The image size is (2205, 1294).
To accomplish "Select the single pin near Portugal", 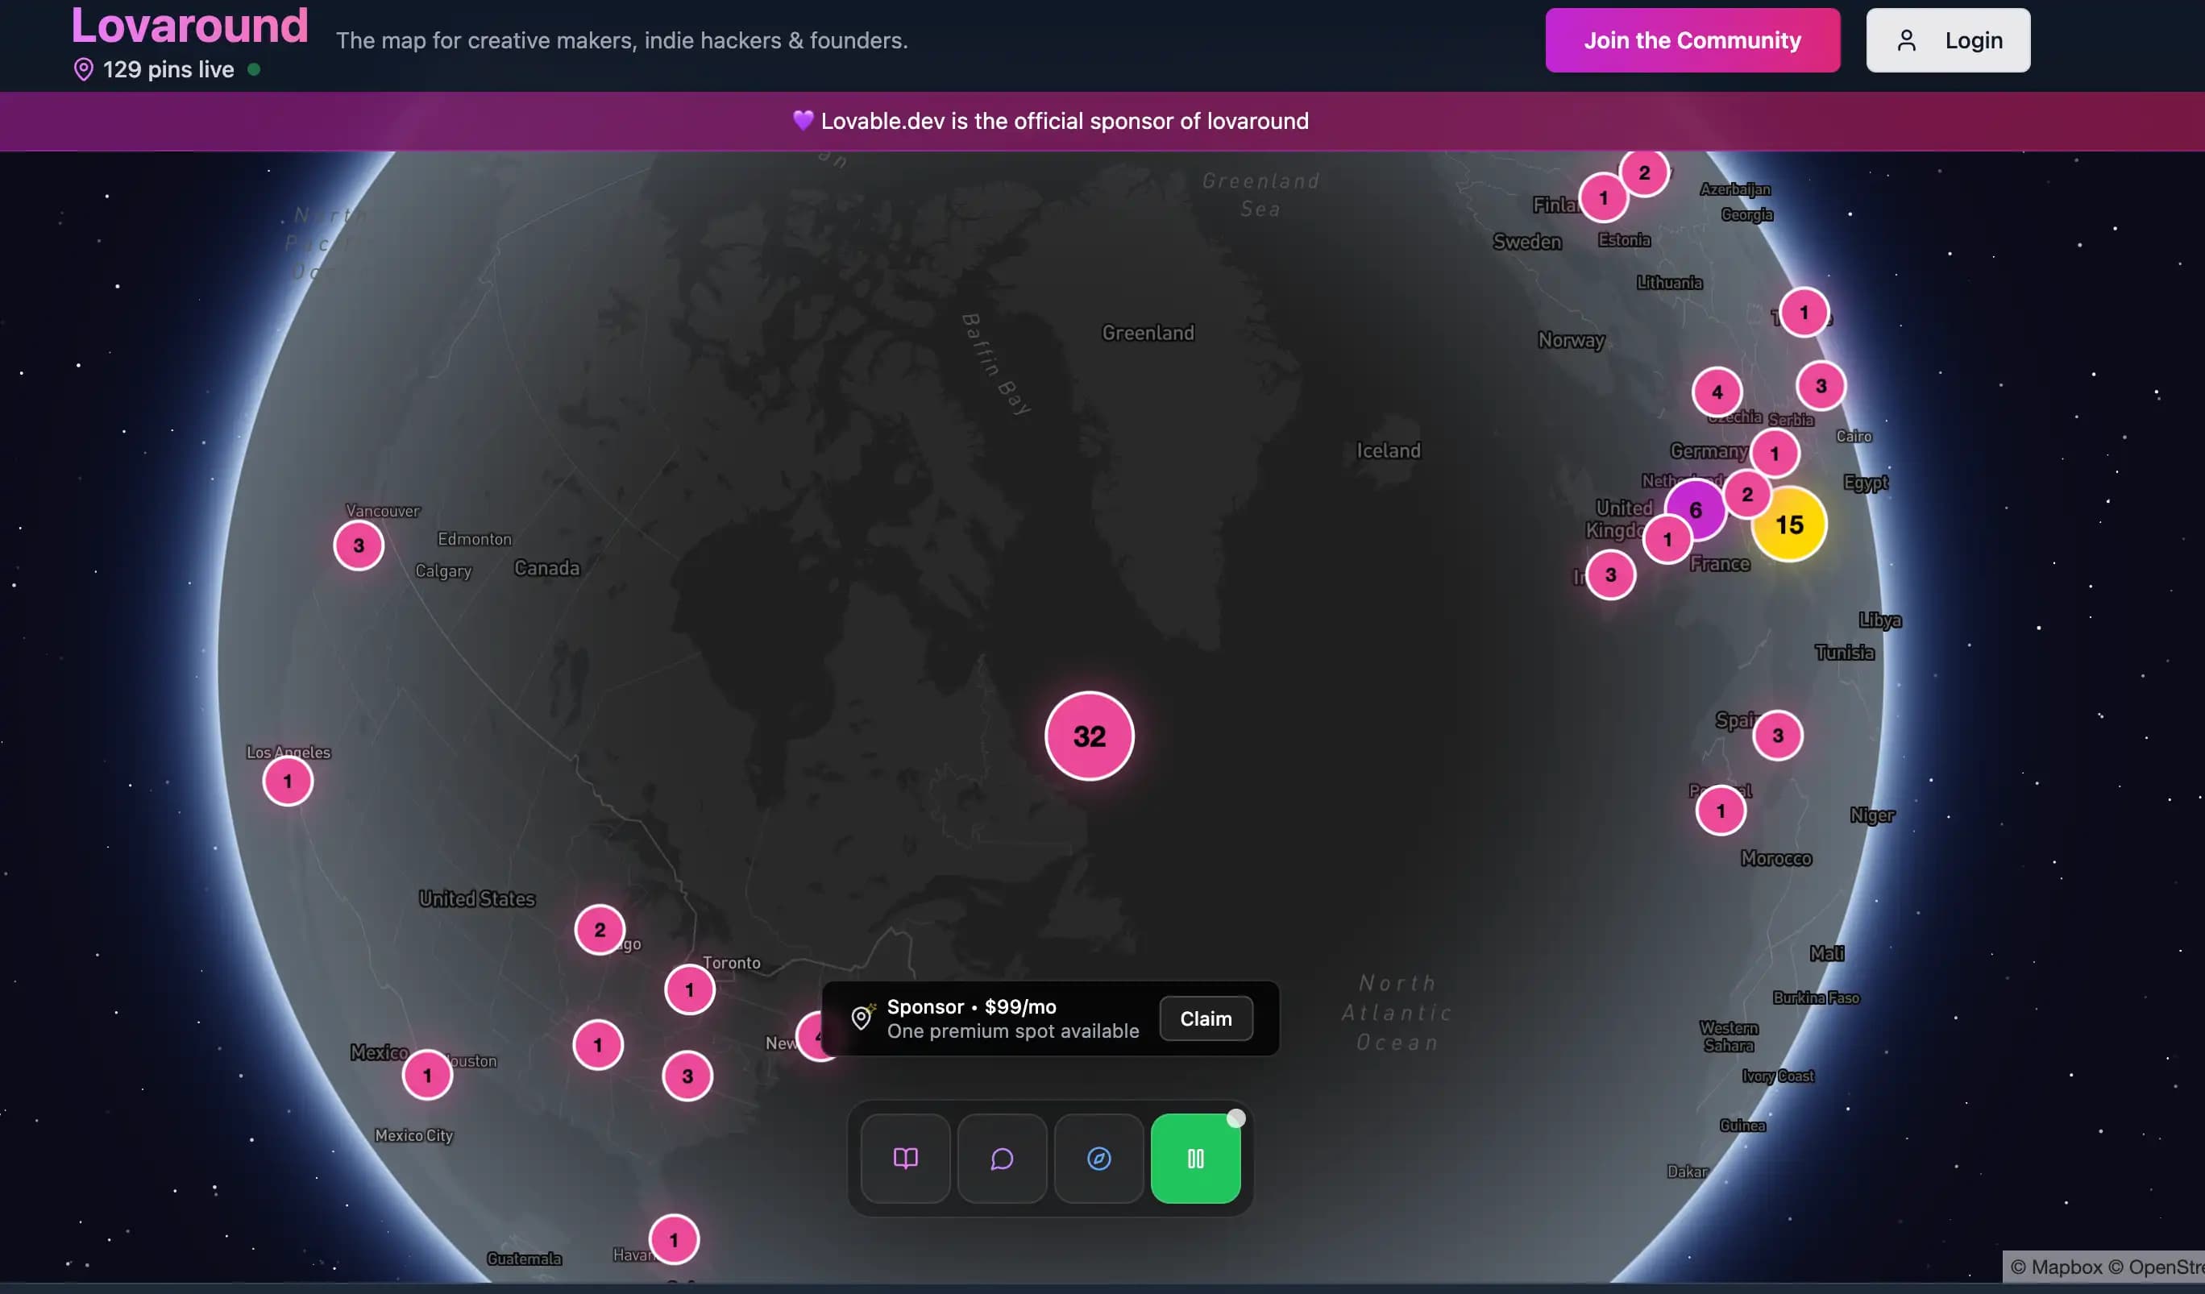I will point(1721,811).
